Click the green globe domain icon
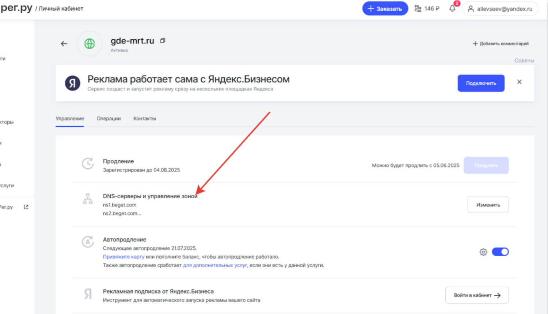 90,44
